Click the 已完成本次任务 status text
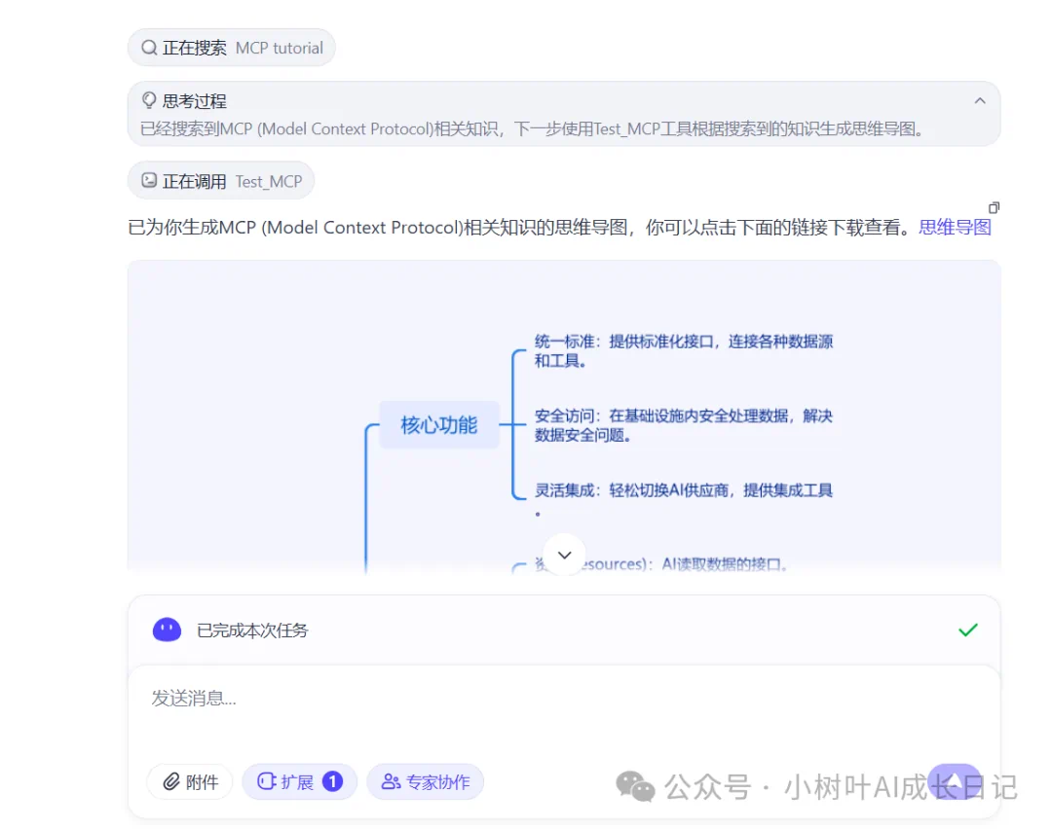1052x829 pixels. (x=252, y=631)
